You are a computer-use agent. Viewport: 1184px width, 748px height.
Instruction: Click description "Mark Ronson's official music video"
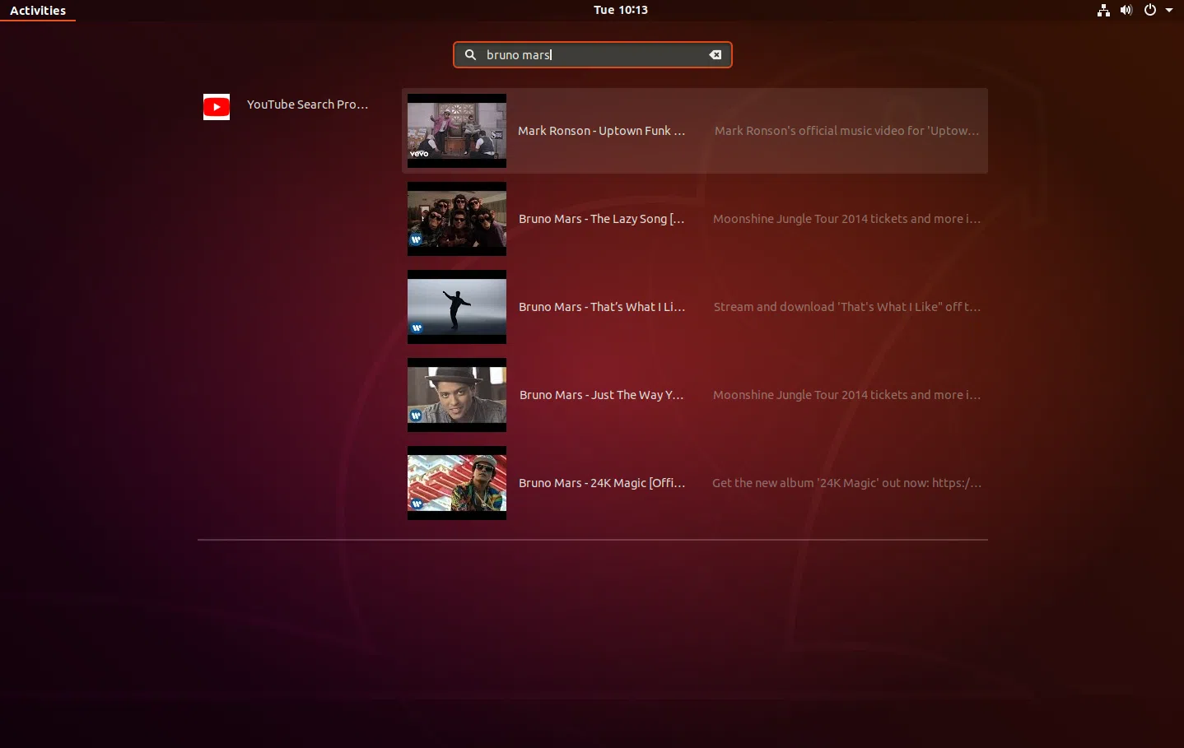[846, 131]
